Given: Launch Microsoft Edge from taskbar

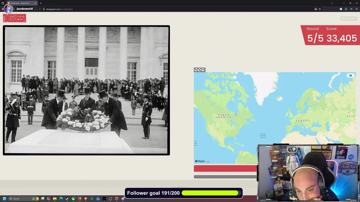Looking at the screenshot, I should pos(61,199).
